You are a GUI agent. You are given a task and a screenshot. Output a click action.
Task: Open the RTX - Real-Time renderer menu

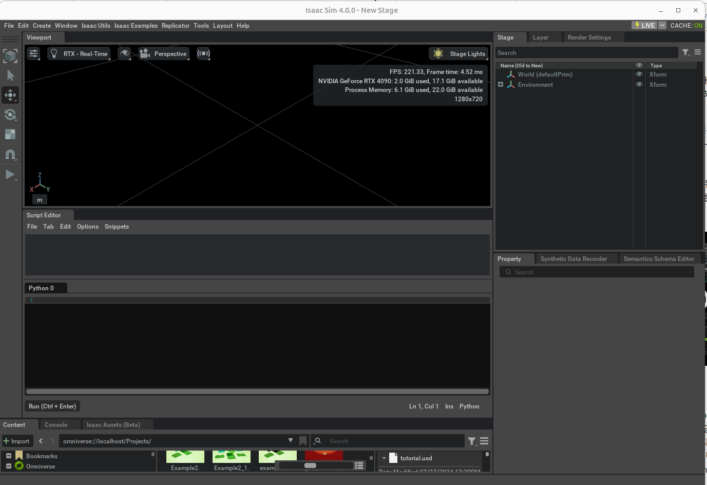click(x=79, y=53)
